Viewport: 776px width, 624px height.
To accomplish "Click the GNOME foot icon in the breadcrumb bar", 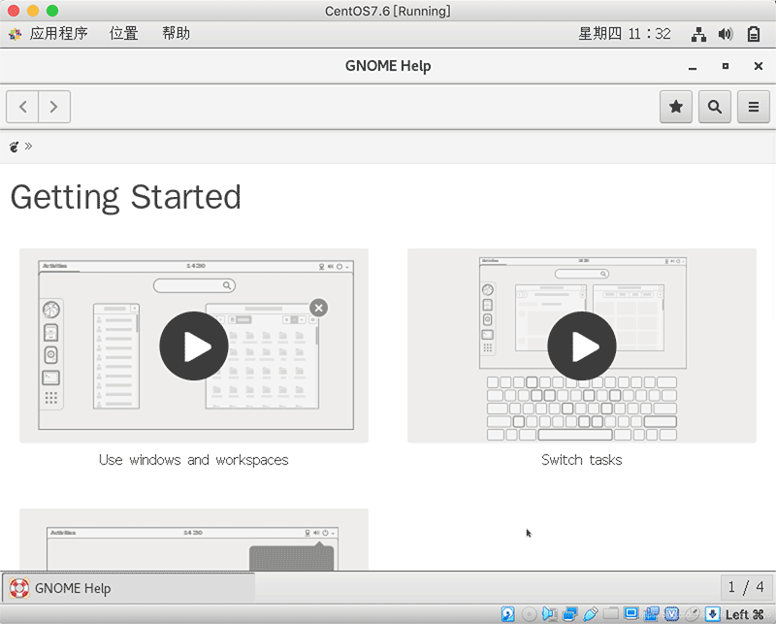I will tap(12, 147).
